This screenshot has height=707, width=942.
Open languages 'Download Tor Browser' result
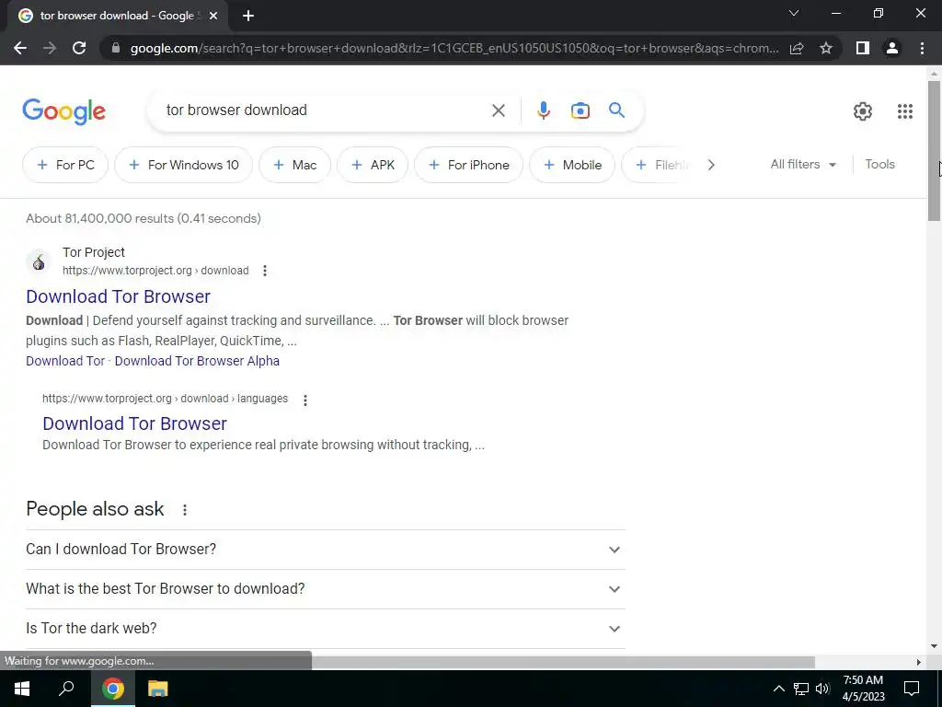pos(134,423)
